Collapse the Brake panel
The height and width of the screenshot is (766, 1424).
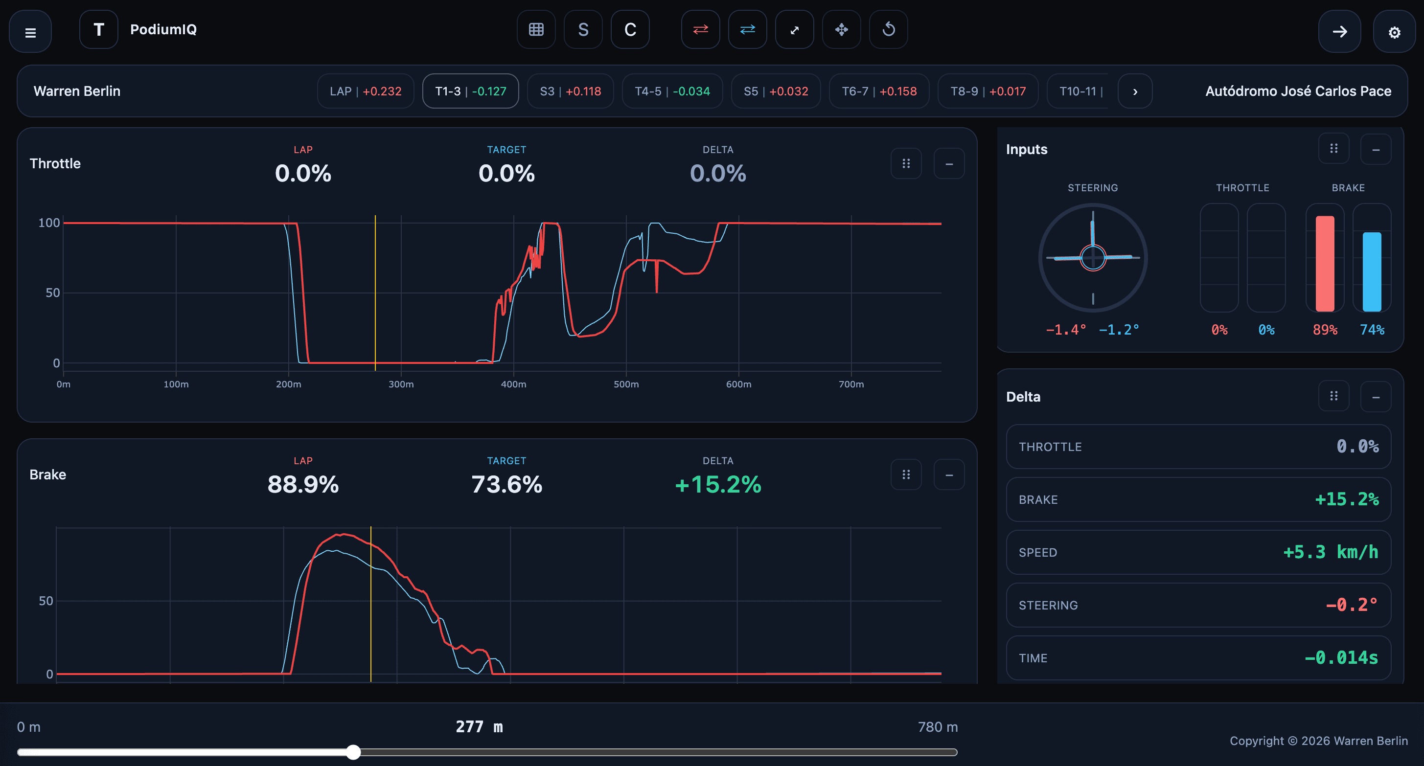(949, 475)
